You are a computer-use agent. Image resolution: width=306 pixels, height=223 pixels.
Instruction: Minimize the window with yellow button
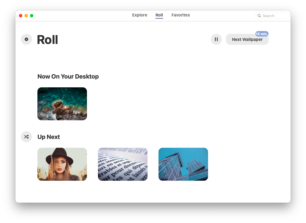click(x=26, y=16)
